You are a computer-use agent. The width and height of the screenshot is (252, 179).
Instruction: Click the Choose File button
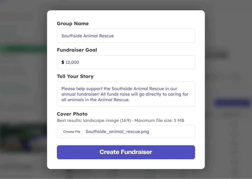click(72, 131)
